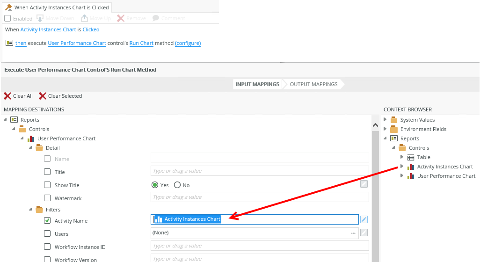Click the Title value input field

260,171
